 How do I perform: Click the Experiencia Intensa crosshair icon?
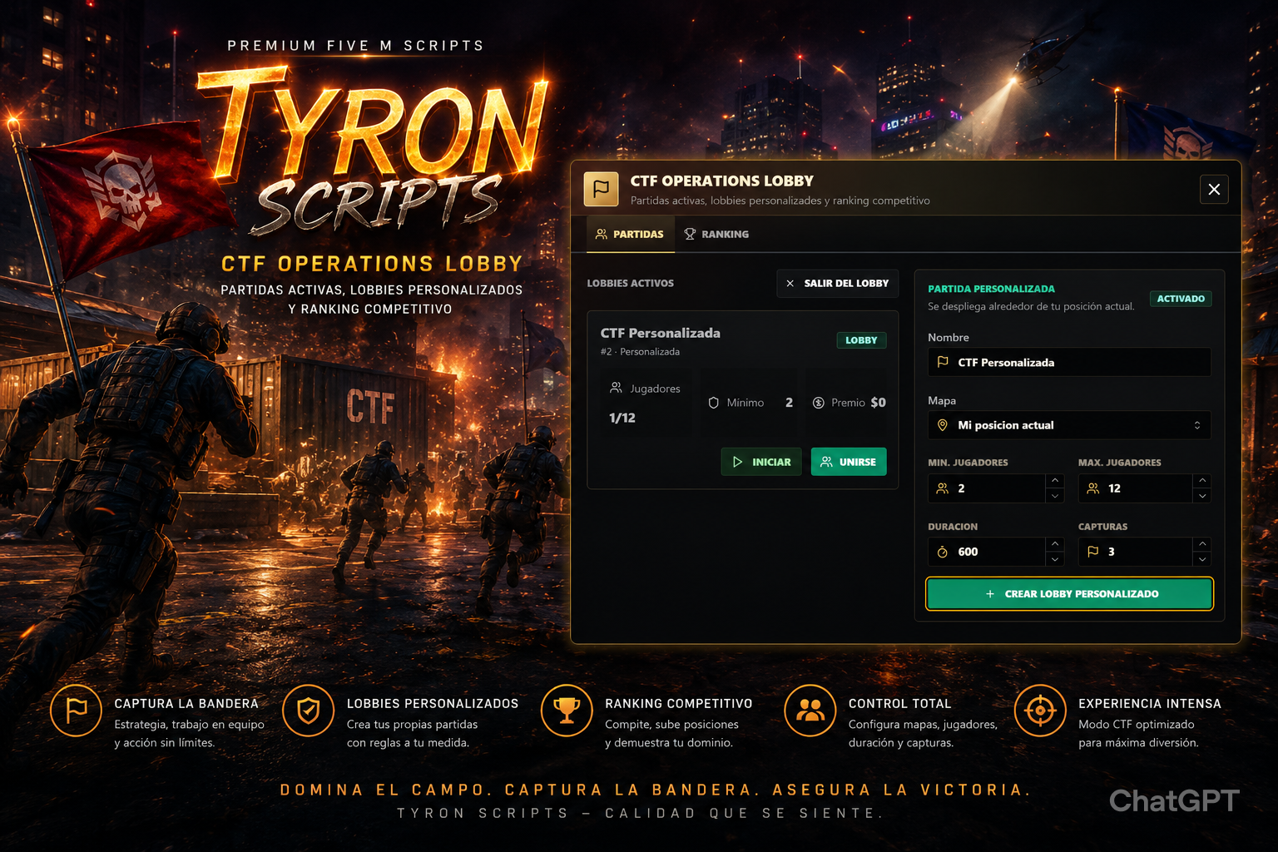pyautogui.click(x=1040, y=711)
